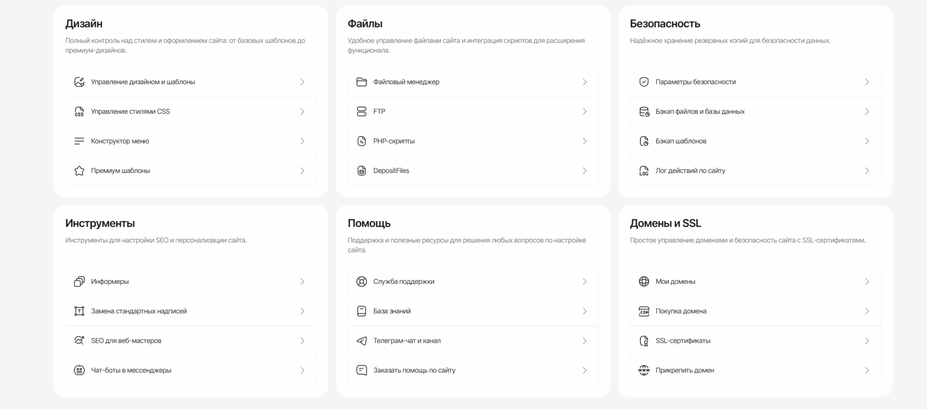Click the lifebuoy icon for Служба поддержки

point(362,282)
